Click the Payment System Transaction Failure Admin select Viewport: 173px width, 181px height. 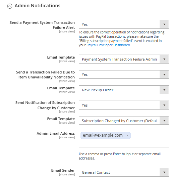tap(124, 59)
